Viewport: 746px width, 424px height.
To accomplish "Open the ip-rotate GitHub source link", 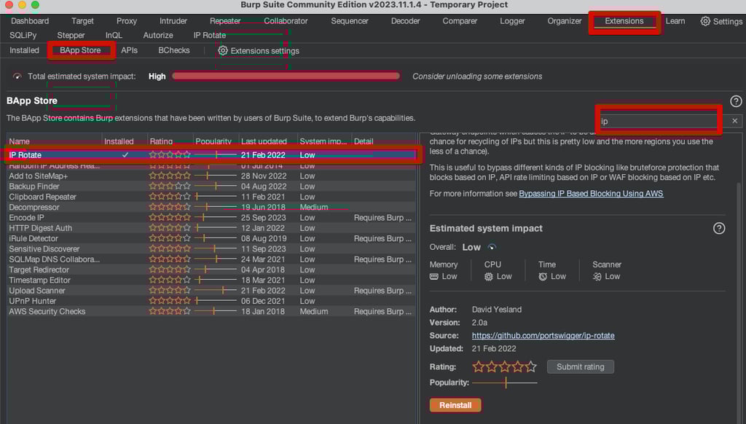I will tap(543, 336).
